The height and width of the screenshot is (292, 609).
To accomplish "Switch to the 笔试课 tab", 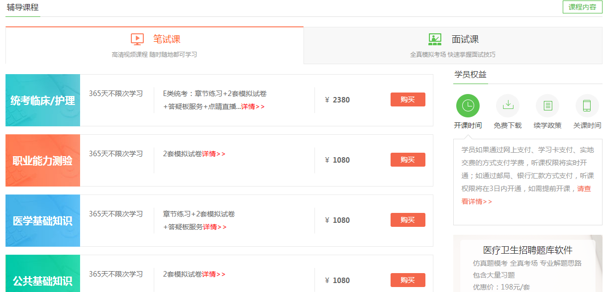I will (x=166, y=39).
